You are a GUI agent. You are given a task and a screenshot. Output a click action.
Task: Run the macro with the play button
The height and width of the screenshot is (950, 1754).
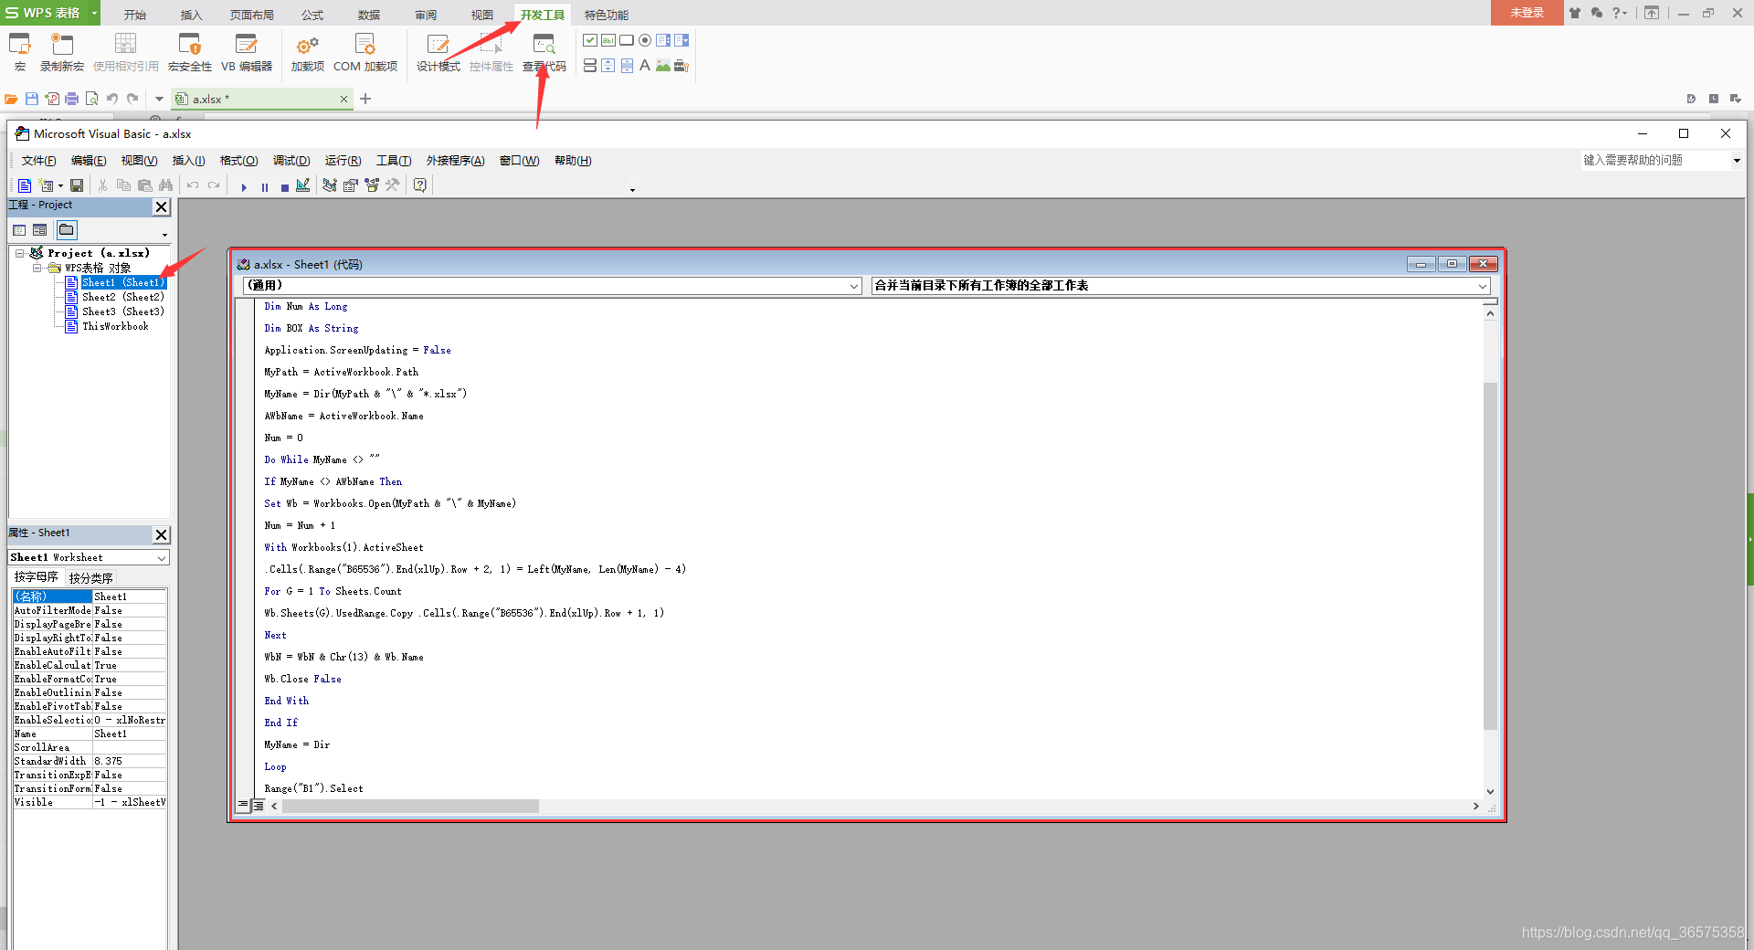(x=244, y=186)
